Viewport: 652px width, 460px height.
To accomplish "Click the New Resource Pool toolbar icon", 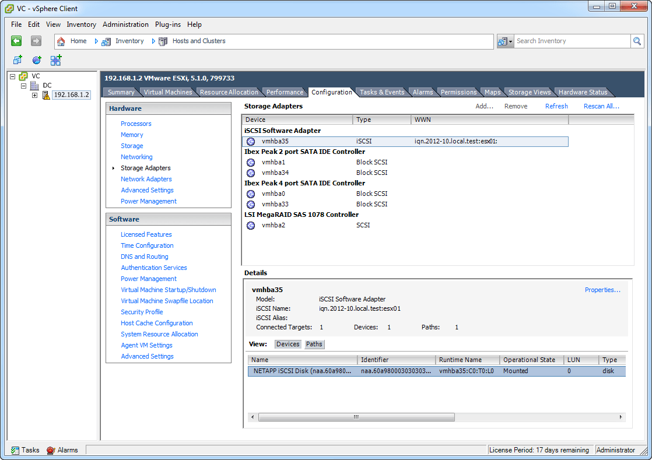I will coord(37,60).
